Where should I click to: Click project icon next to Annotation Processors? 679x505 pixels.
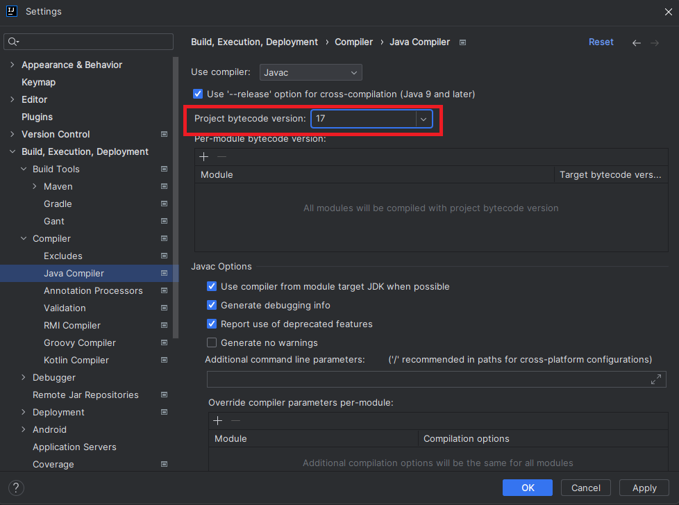[164, 290]
